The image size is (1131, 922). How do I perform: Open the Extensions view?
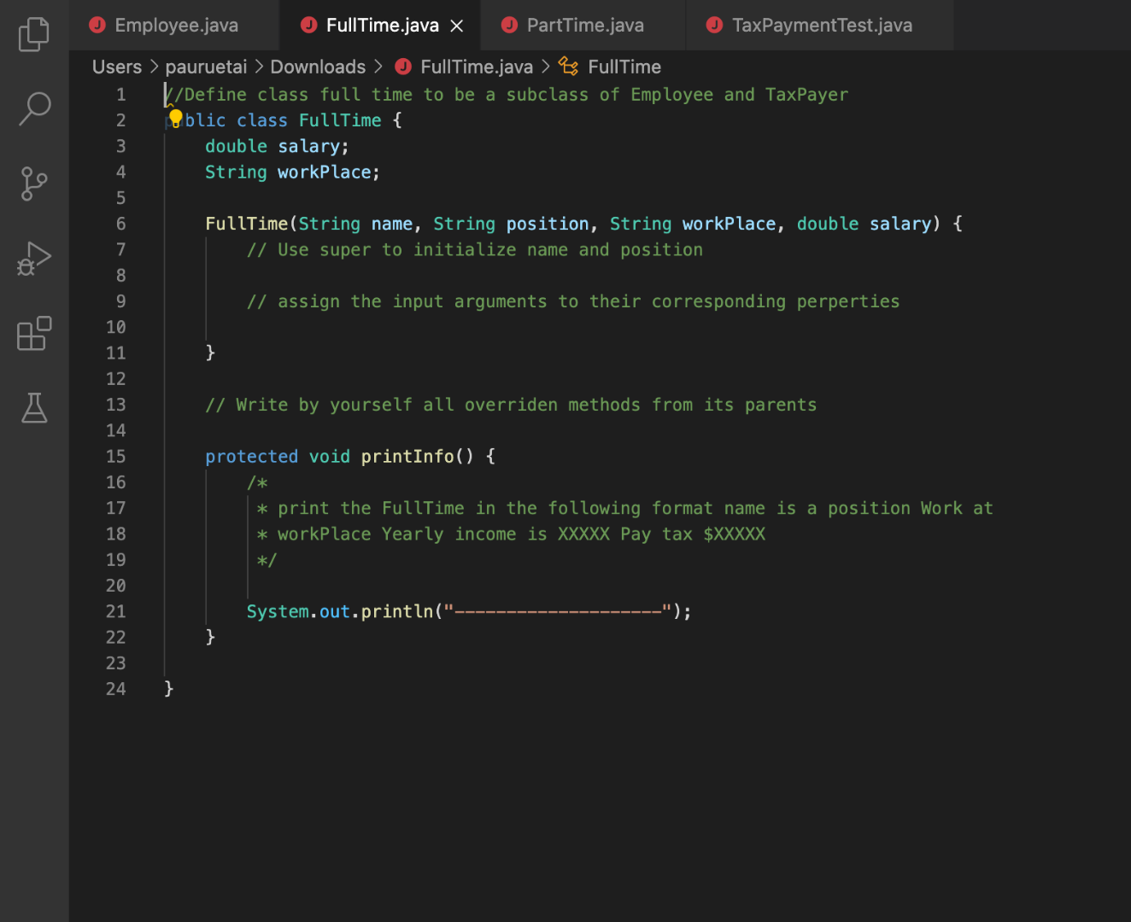tap(34, 334)
